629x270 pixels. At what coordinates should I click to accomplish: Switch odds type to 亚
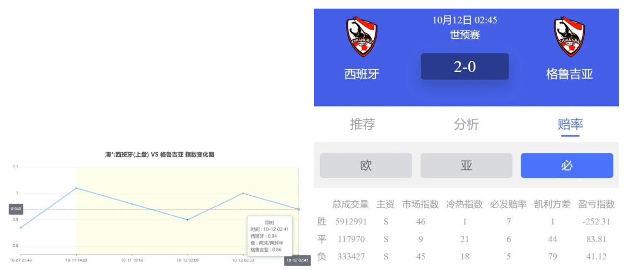[x=466, y=166]
